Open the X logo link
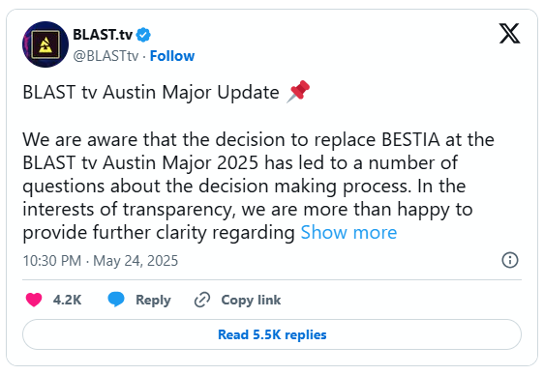Viewport: 544px width, 375px height. [510, 34]
